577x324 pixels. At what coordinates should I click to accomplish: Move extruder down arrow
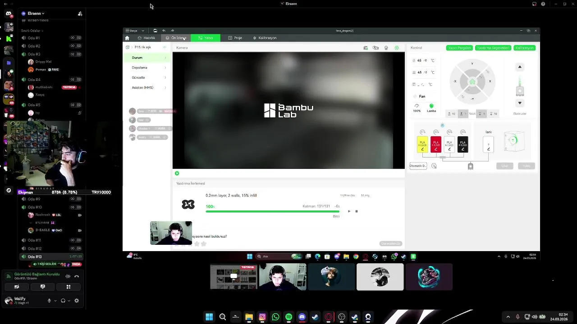point(520,103)
